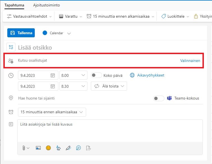Image resolution: width=212 pixels, height=164 pixels.
Task: Open the 8.00 start time dropdown
Action: (73, 75)
